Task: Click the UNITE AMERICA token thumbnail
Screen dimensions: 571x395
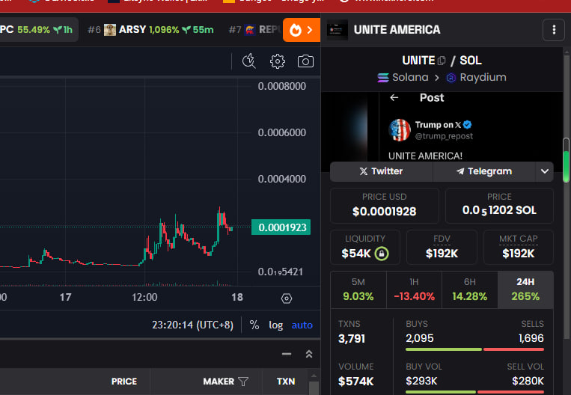Action: tap(338, 30)
